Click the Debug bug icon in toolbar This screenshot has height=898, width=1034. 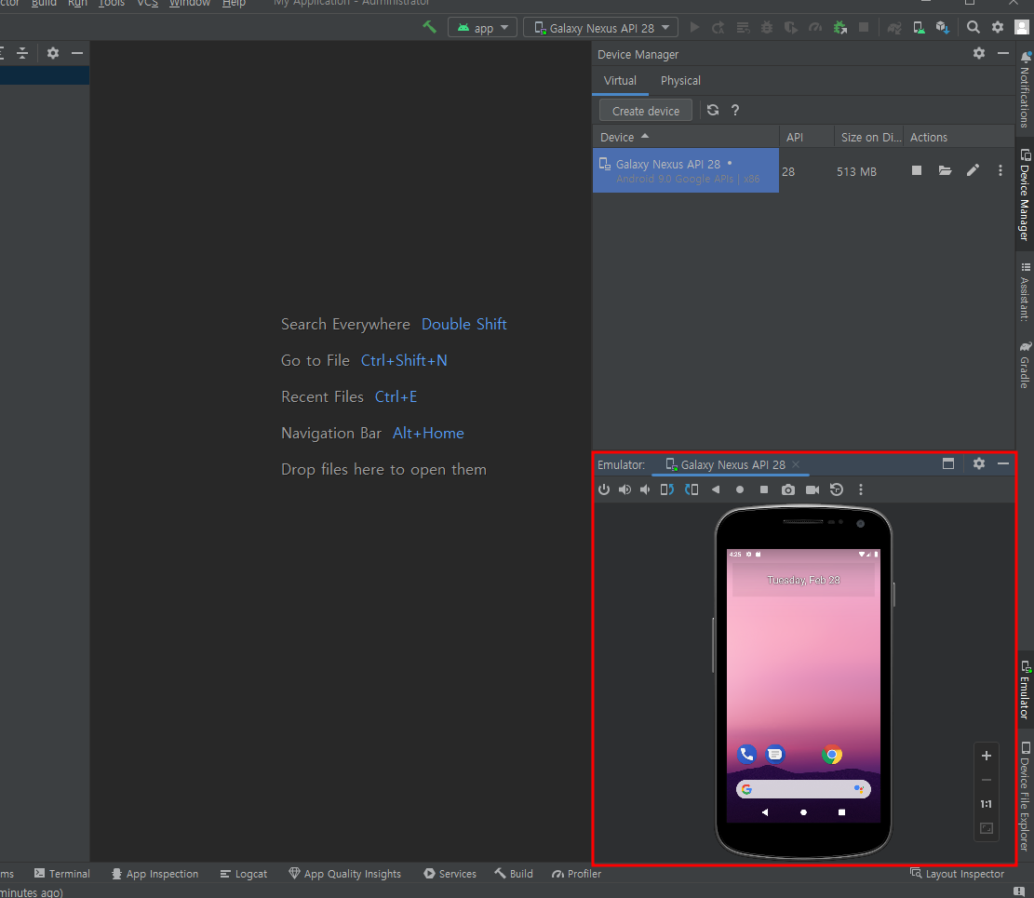click(x=767, y=27)
